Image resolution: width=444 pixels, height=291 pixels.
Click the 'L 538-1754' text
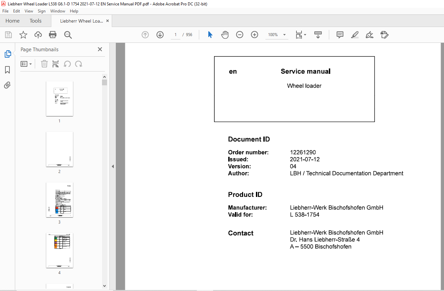(x=305, y=214)
